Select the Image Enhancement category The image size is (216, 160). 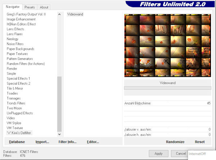coord(21,19)
